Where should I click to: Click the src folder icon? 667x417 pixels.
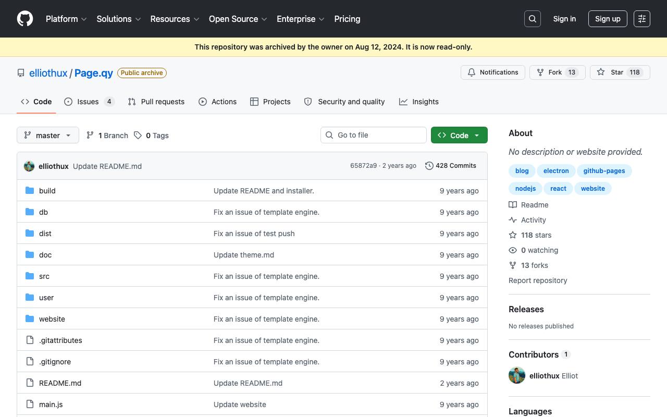30,276
